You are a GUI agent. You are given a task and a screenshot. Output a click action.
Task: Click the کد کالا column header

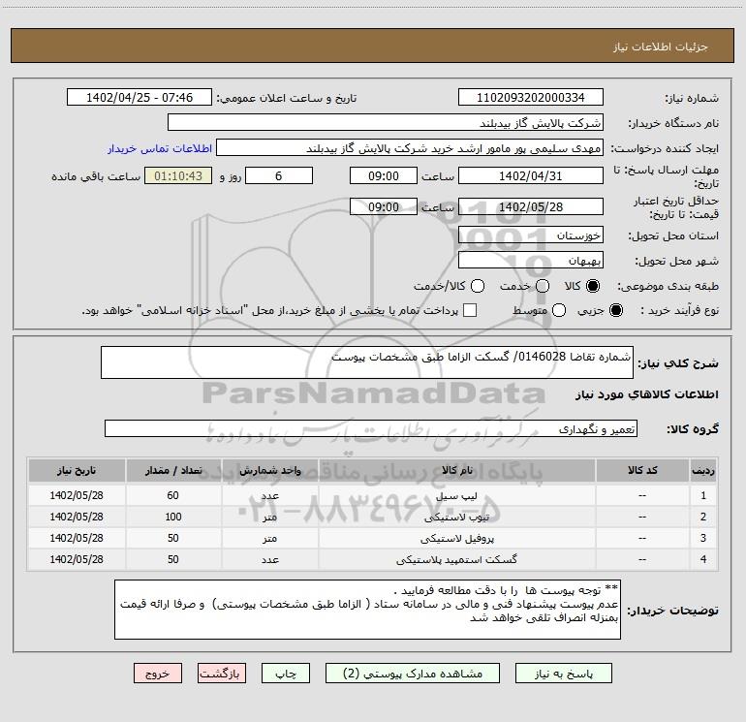point(642,470)
